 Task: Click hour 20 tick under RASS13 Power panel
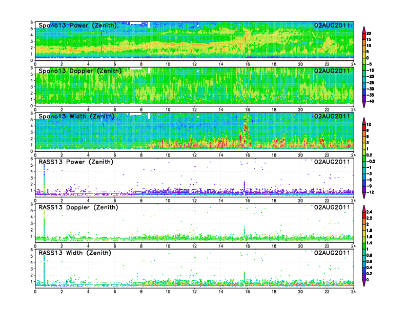click(300, 200)
